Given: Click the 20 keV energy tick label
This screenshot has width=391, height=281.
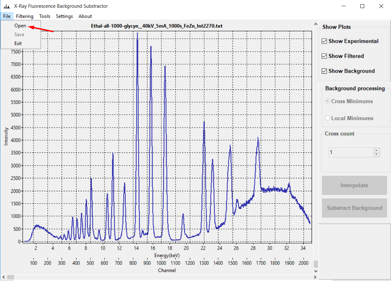Looking at the screenshot, I should [x=186, y=248].
